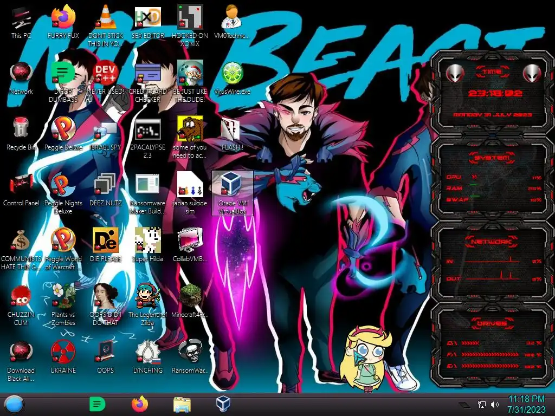Screen dimensions: 555x416
Task: Open Ransomware Maker Build shortcut
Action: (147, 193)
